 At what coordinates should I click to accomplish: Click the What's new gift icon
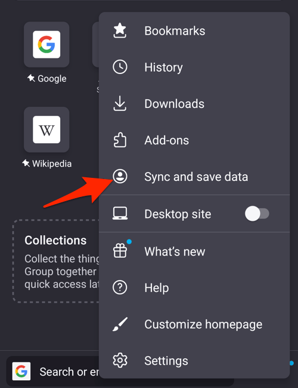[x=120, y=251]
